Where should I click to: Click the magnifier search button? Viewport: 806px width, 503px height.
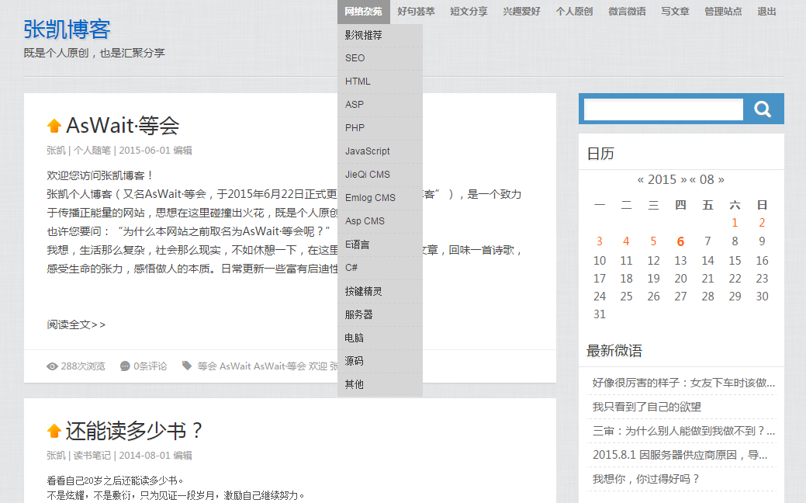point(763,109)
